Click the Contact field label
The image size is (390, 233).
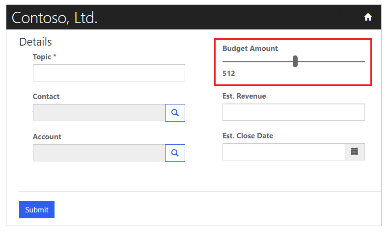46,97
